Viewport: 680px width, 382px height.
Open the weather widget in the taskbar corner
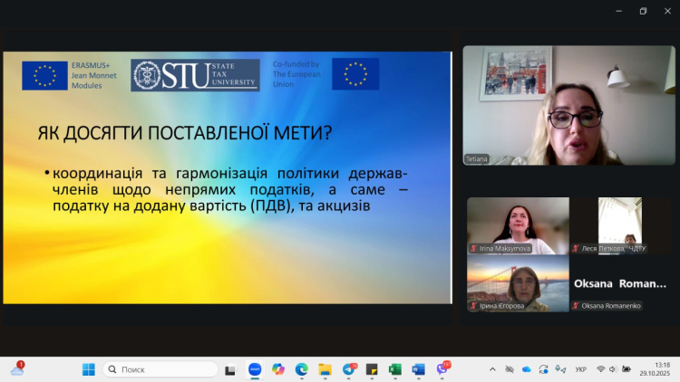click(x=17, y=369)
